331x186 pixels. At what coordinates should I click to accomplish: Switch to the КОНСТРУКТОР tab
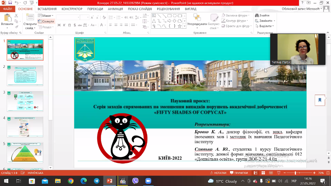72,9
